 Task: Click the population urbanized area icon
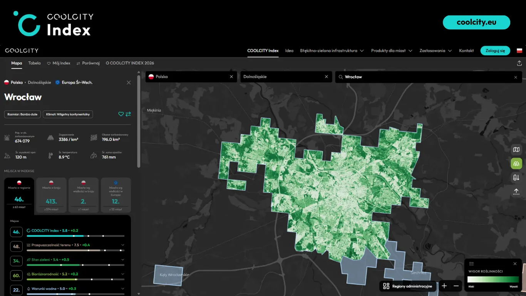coord(7,138)
